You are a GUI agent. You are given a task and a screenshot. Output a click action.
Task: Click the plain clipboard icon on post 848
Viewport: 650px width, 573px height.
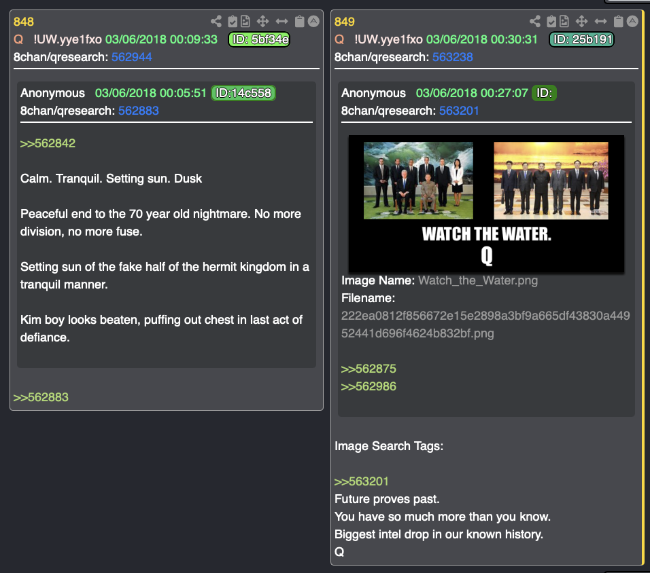click(299, 21)
